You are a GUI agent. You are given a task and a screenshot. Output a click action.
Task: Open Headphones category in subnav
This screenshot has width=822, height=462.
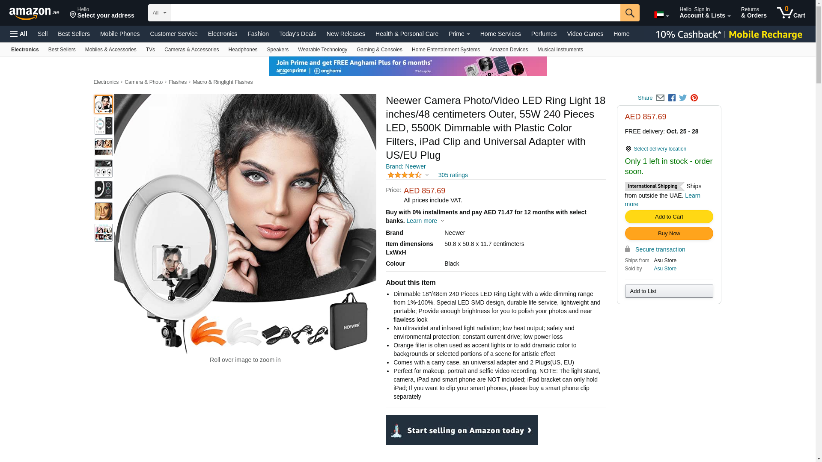(x=243, y=50)
